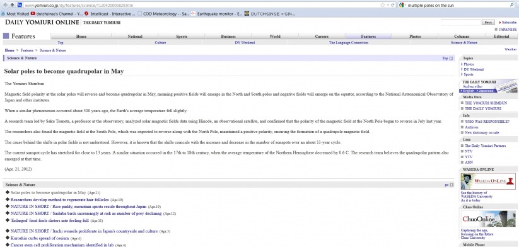Switch to JAPANESE site version link

coord(508,30)
